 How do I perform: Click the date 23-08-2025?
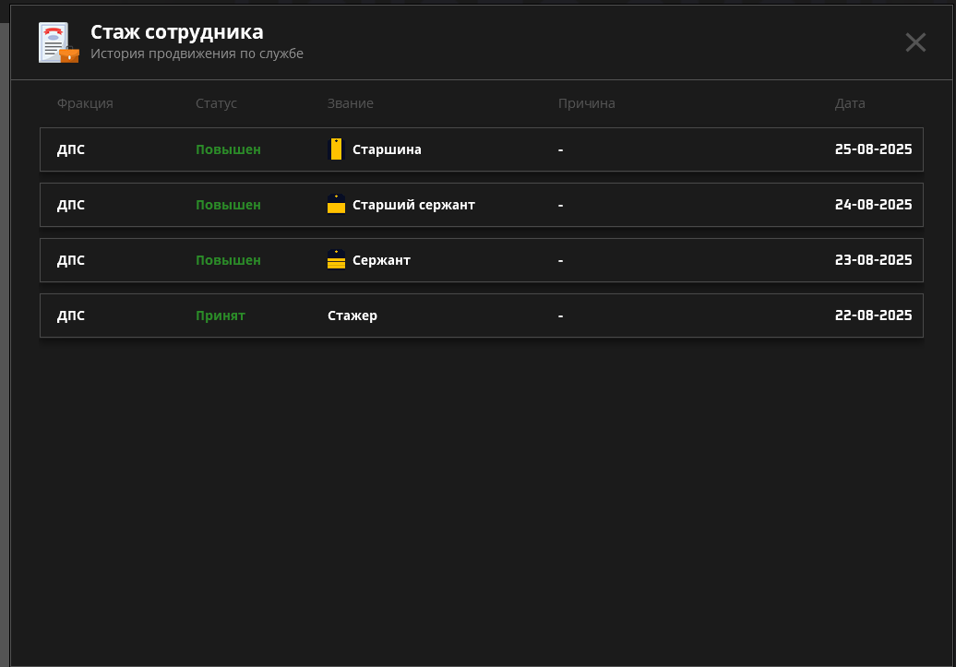[873, 260]
